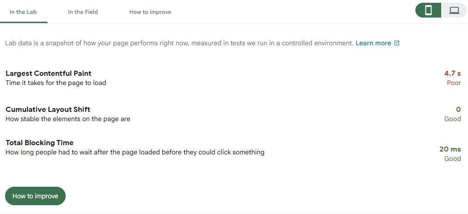
Task: Click external link icon beside Learn more
Action: click(397, 43)
